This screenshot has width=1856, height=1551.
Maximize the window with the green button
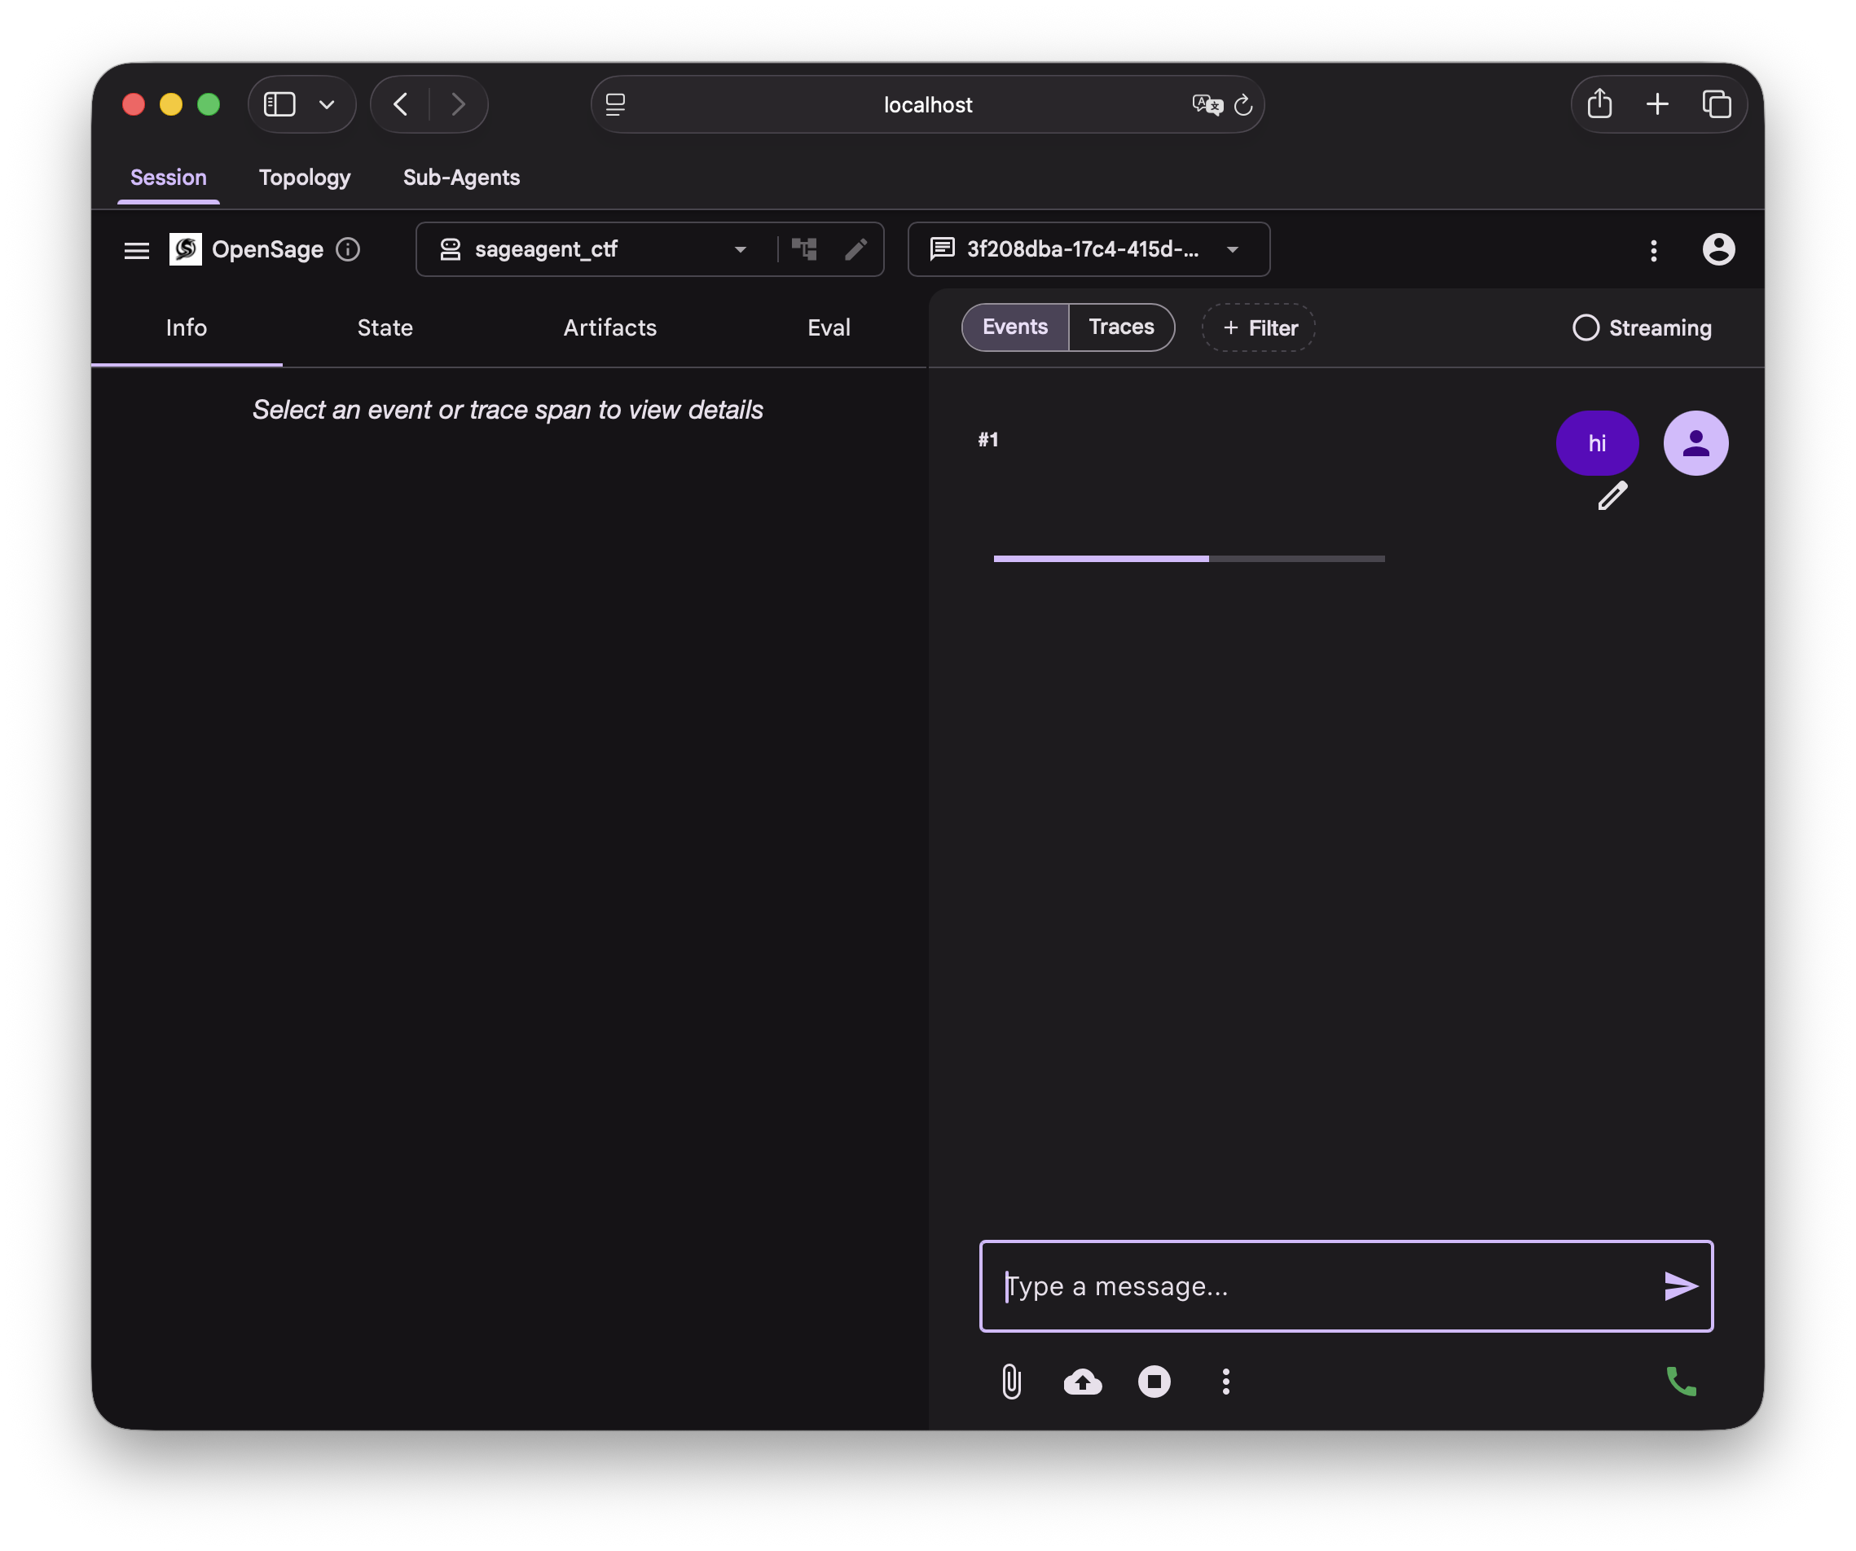209,105
